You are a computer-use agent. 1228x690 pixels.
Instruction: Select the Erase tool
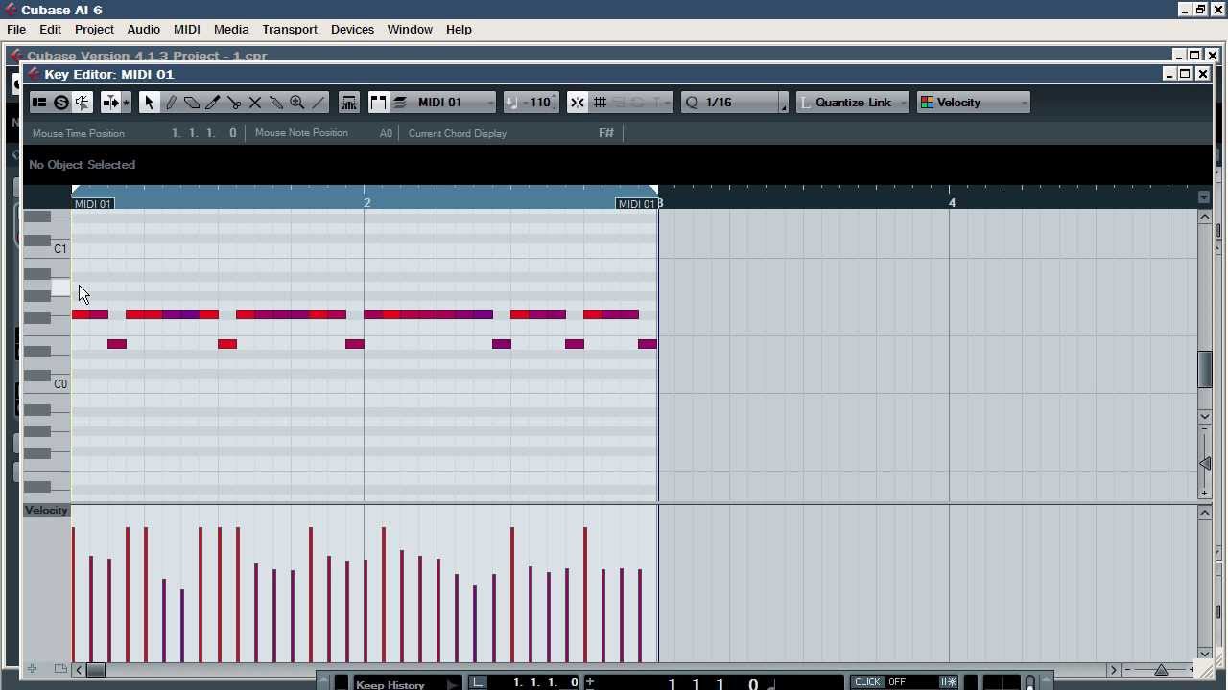tap(192, 103)
